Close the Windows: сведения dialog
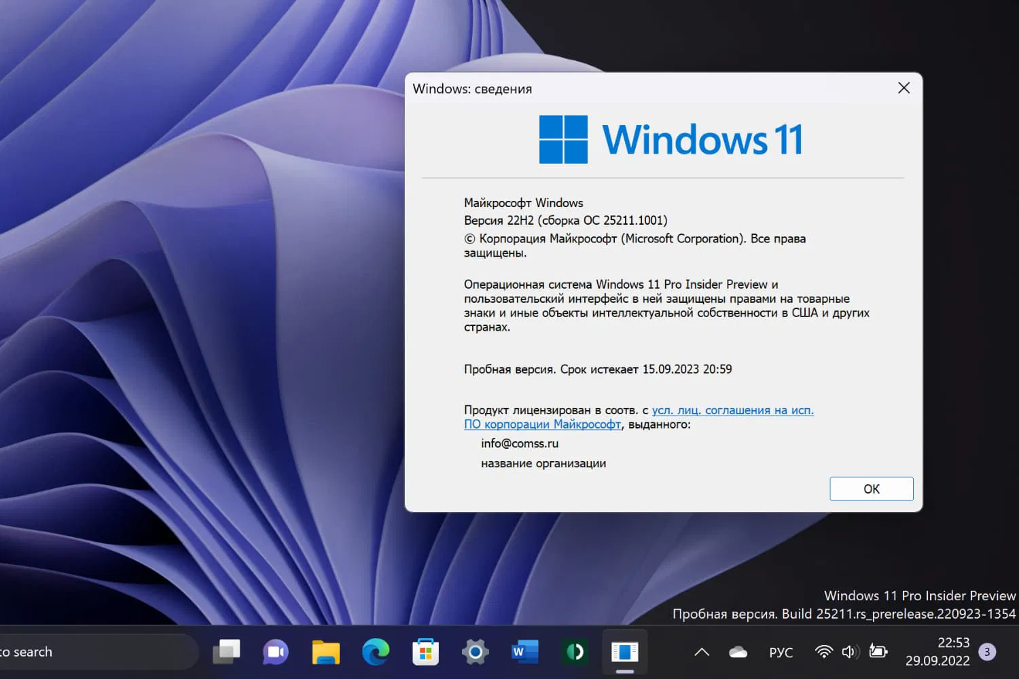This screenshot has width=1019, height=679. tap(904, 88)
